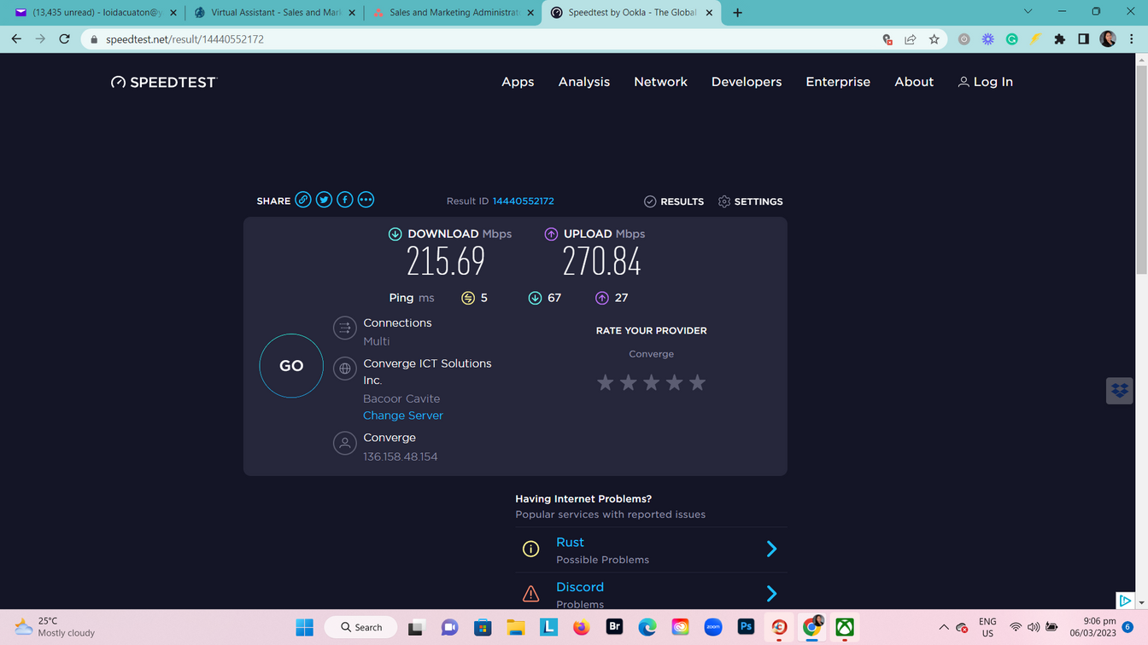The height and width of the screenshot is (645, 1148).
Task: Open the Apps menu
Action: click(518, 82)
